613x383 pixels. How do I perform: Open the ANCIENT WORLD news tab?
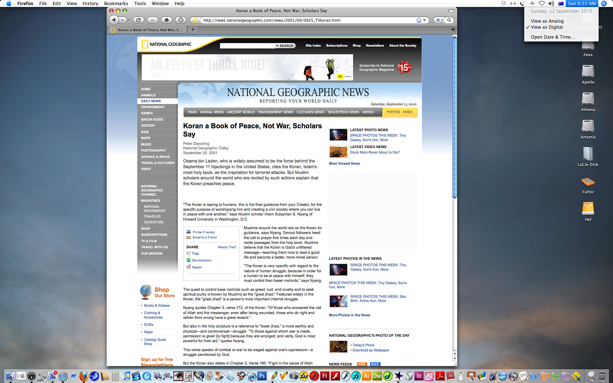pyautogui.click(x=241, y=112)
